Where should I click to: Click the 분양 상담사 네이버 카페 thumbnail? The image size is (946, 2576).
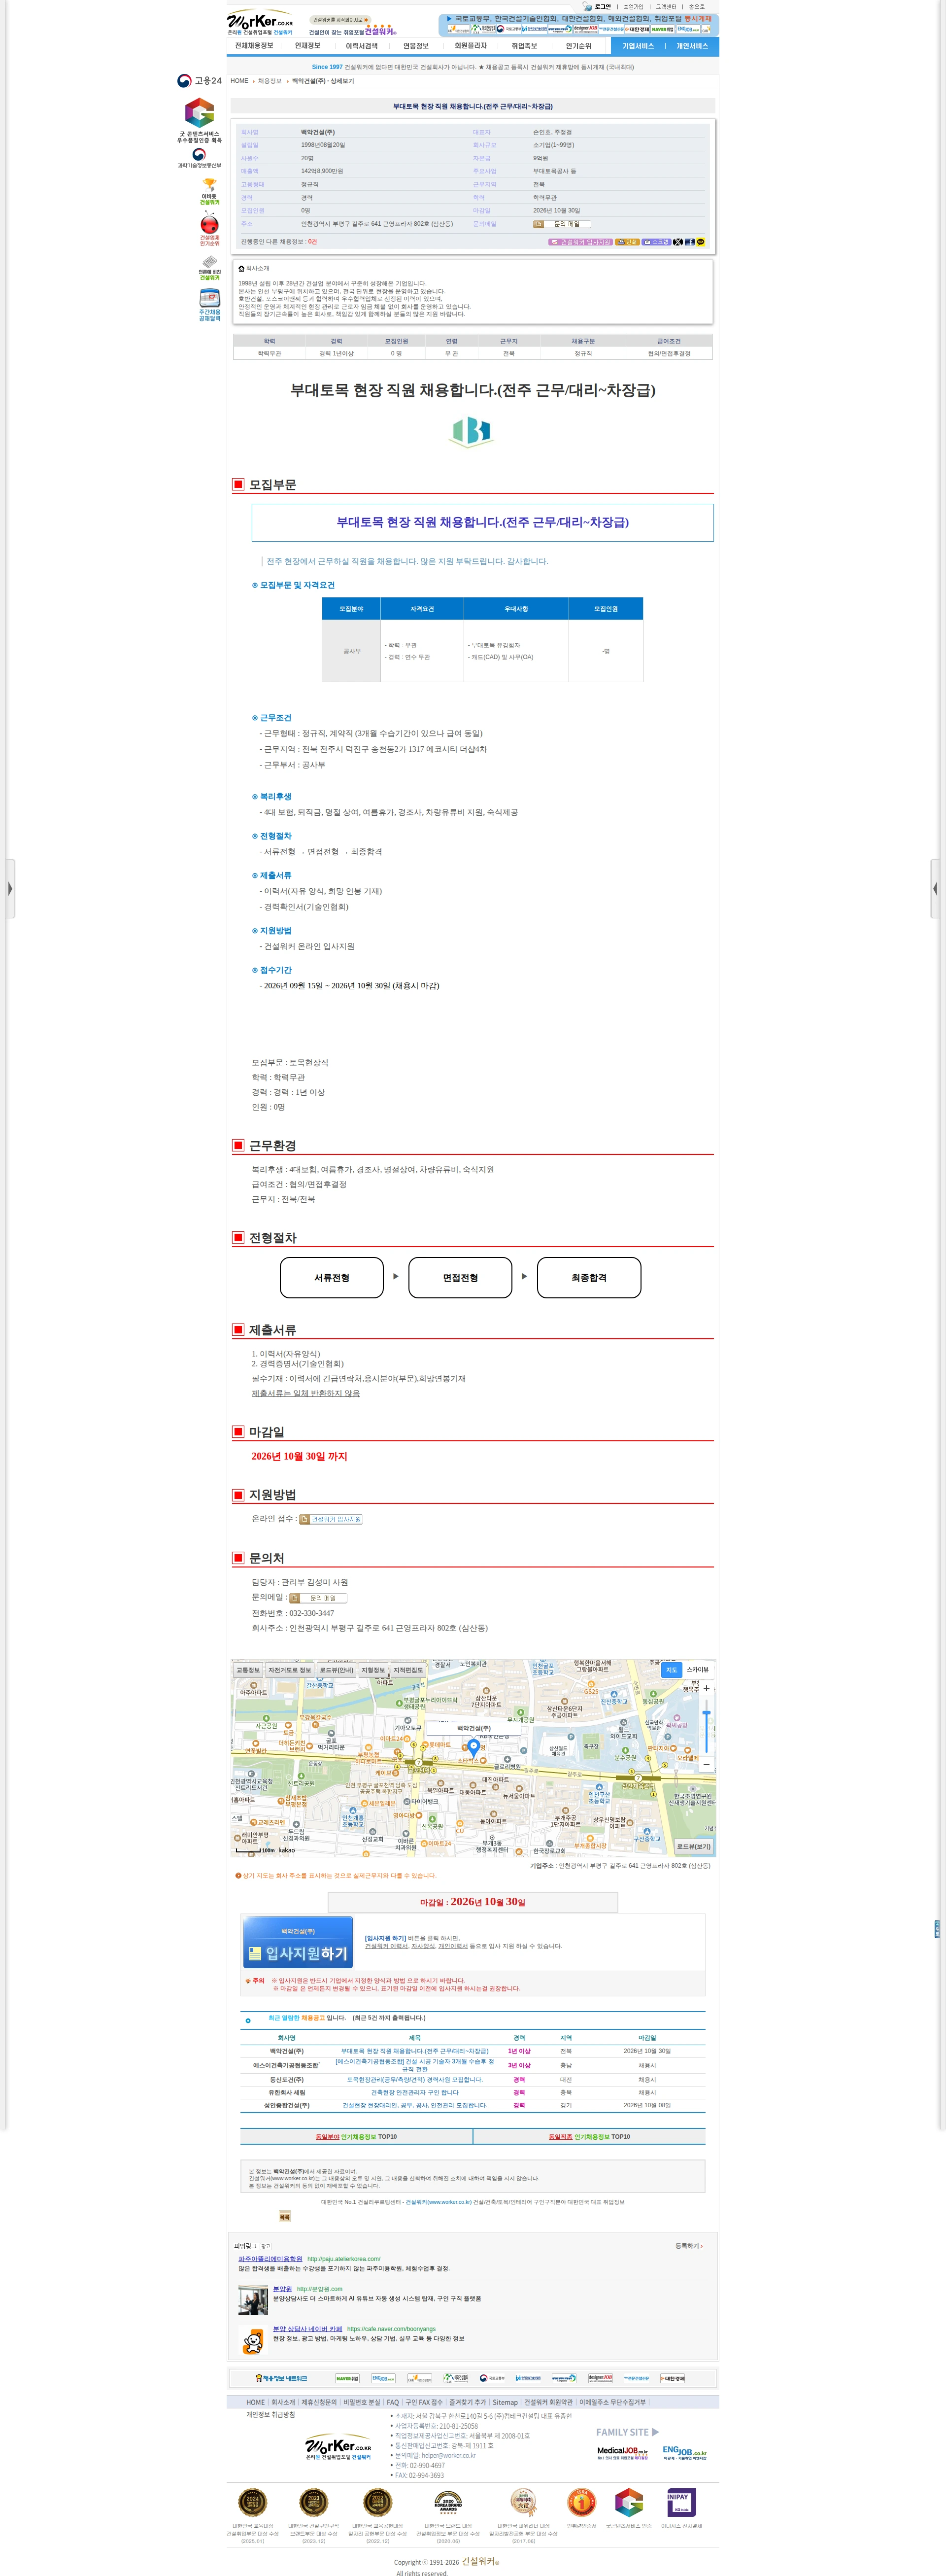coord(253,2341)
